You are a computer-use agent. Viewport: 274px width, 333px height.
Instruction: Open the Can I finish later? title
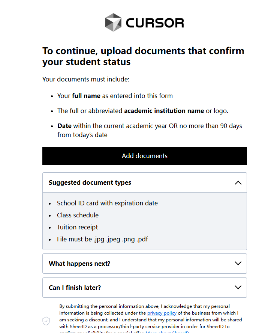[x=75, y=288]
